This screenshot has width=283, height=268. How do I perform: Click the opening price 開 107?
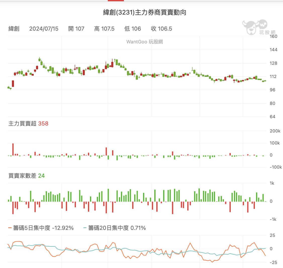tap(76, 29)
